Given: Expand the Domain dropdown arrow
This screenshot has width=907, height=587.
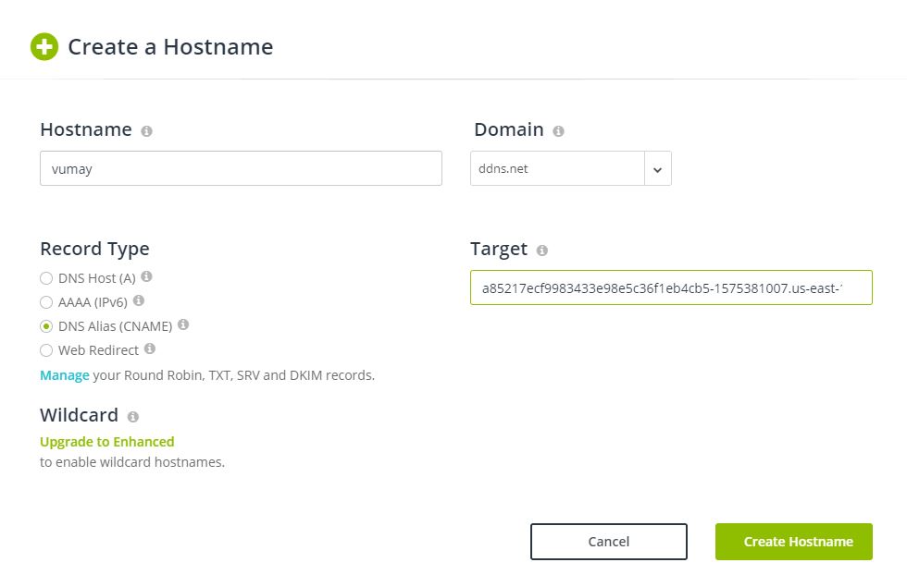Looking at the screenshot, I should click(657, 169).
